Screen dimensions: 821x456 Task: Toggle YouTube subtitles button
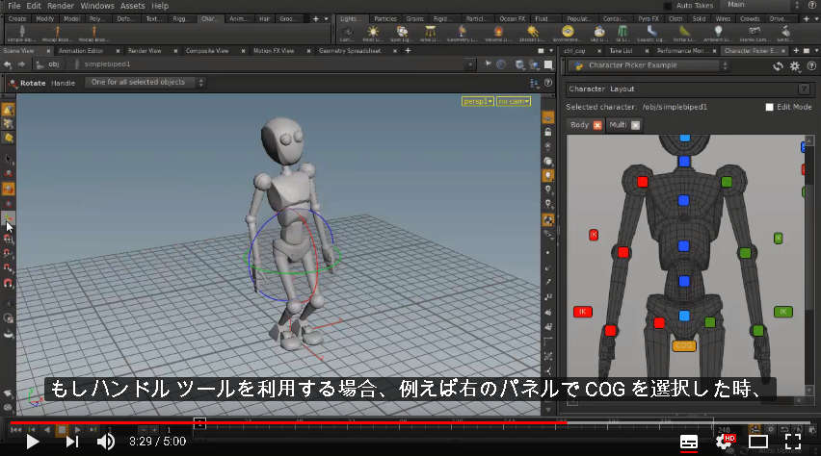click(x=689, y=442)
